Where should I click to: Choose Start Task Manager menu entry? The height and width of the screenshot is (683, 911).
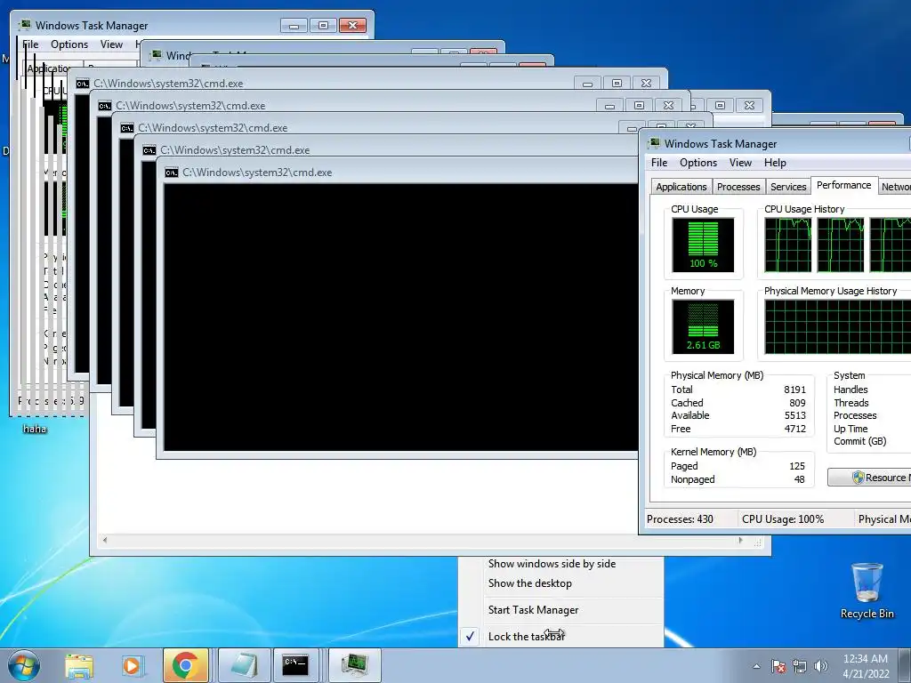(534, 610)
